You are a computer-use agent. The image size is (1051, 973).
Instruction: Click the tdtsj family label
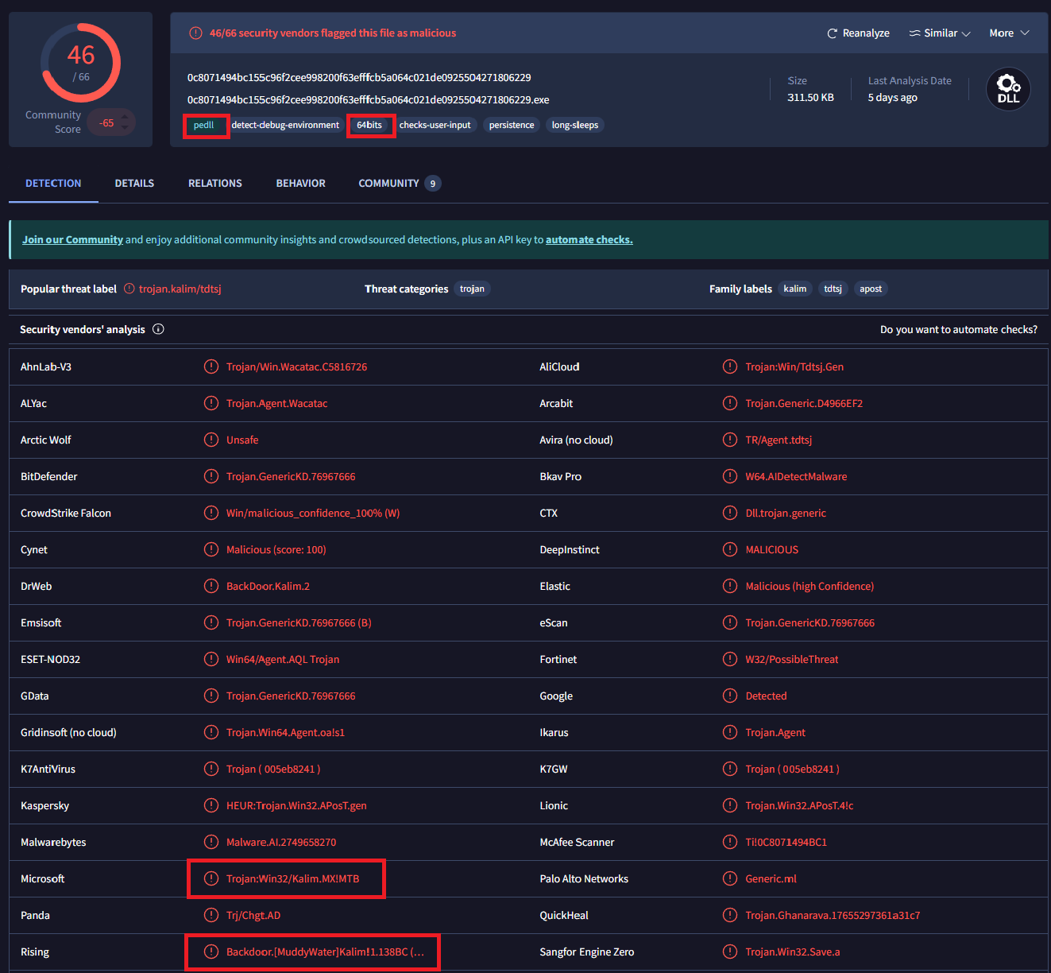pyautogui.click(x=833, y=289)
